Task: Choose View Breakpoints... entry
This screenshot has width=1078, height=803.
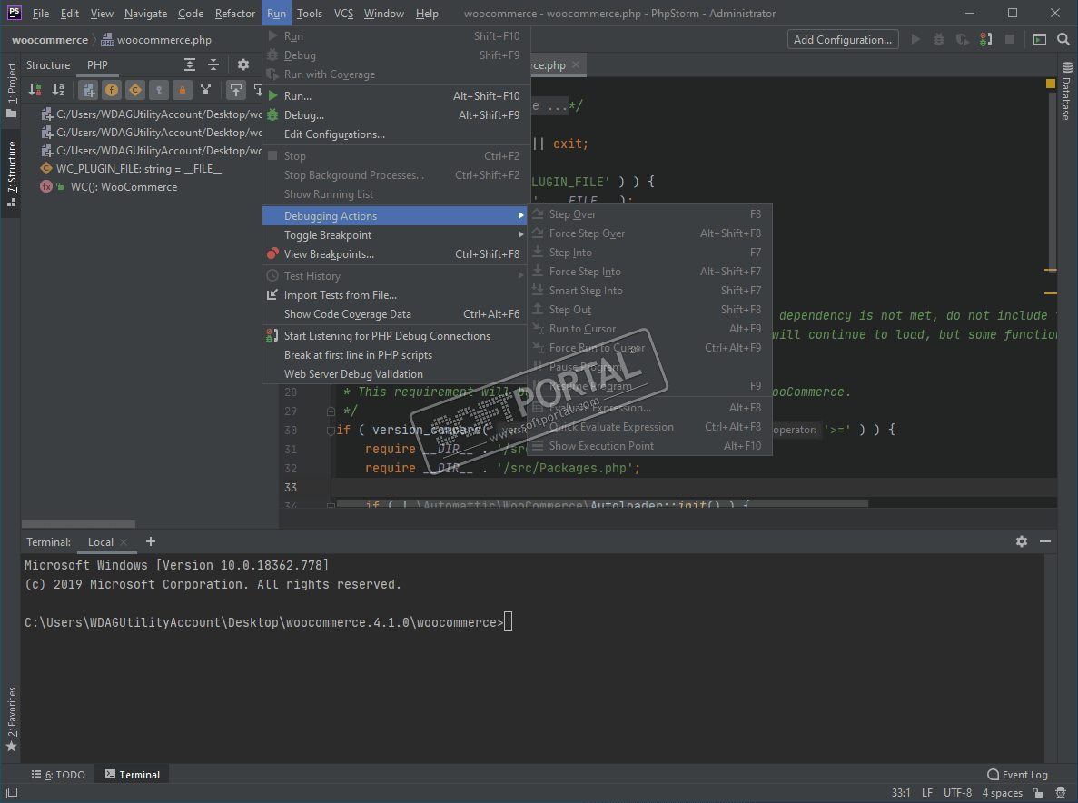Action: point(394,254)
